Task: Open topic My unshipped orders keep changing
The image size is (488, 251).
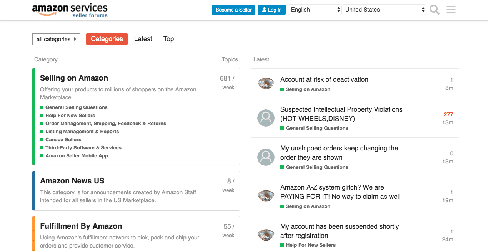Action: click(x=339, y=153)
